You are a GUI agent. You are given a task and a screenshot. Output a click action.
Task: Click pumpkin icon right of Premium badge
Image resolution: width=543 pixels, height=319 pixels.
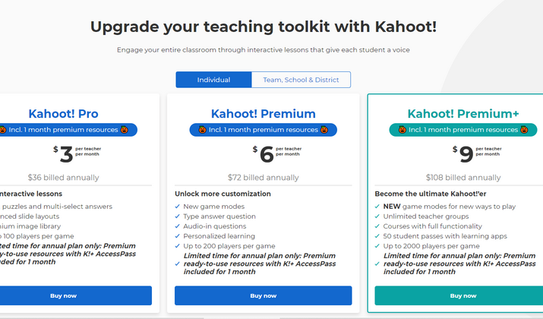tap(324, 130)
